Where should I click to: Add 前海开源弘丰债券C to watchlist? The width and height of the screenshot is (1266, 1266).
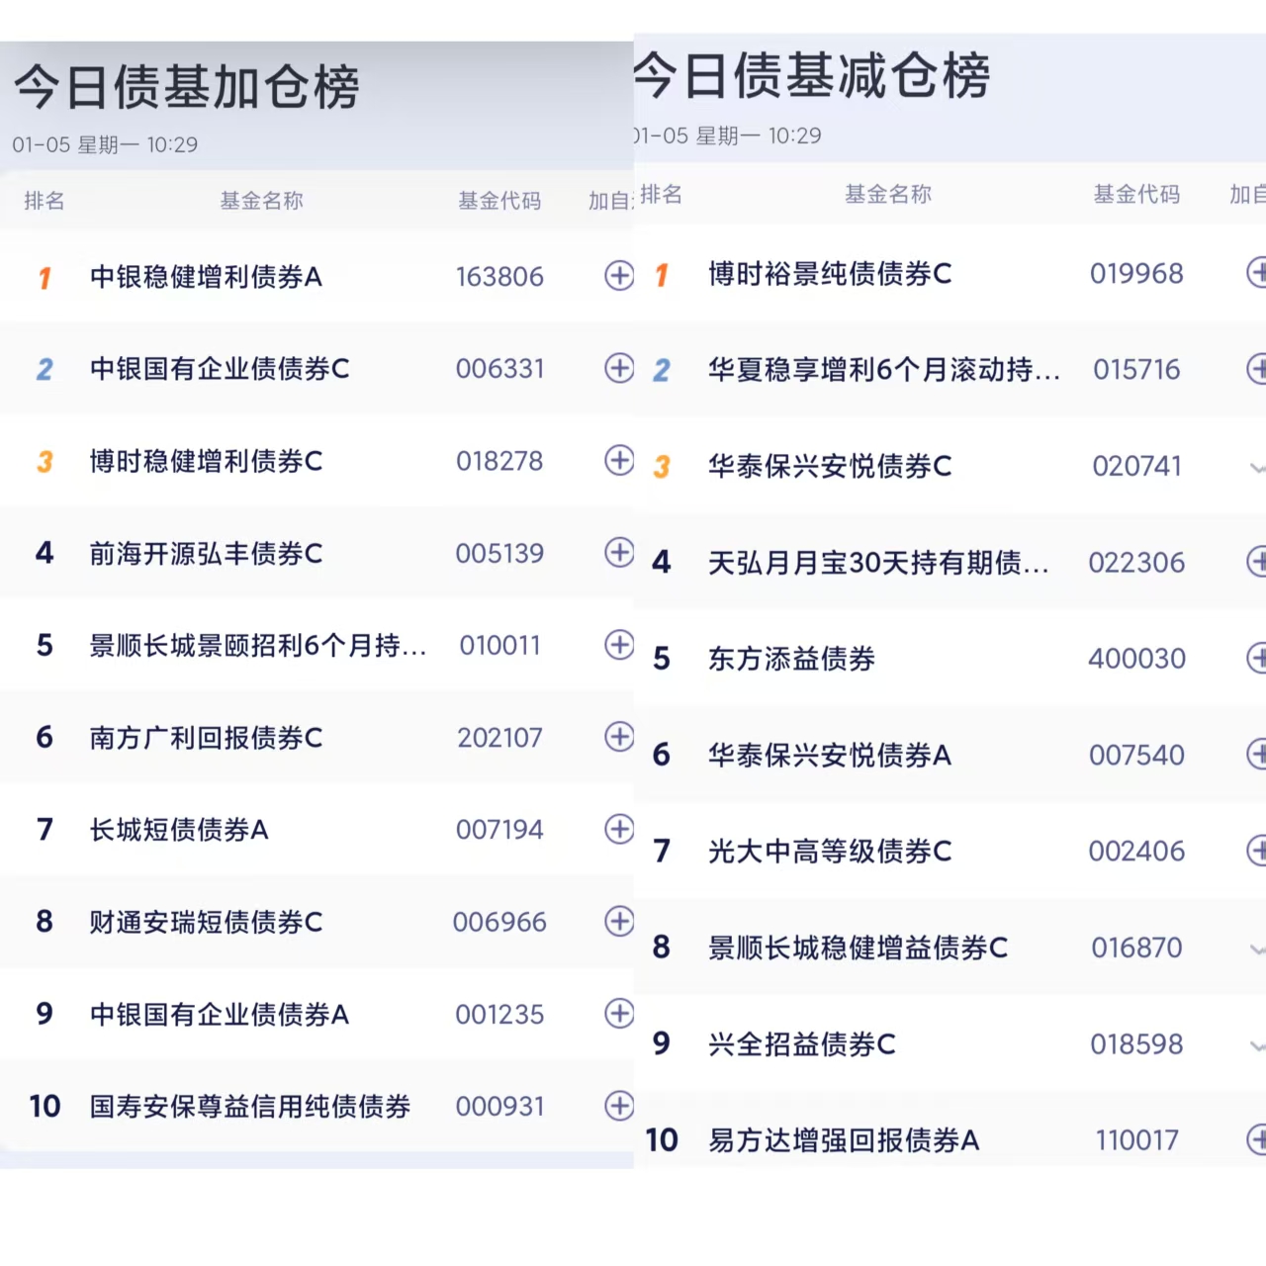click(x=619, y=552)
